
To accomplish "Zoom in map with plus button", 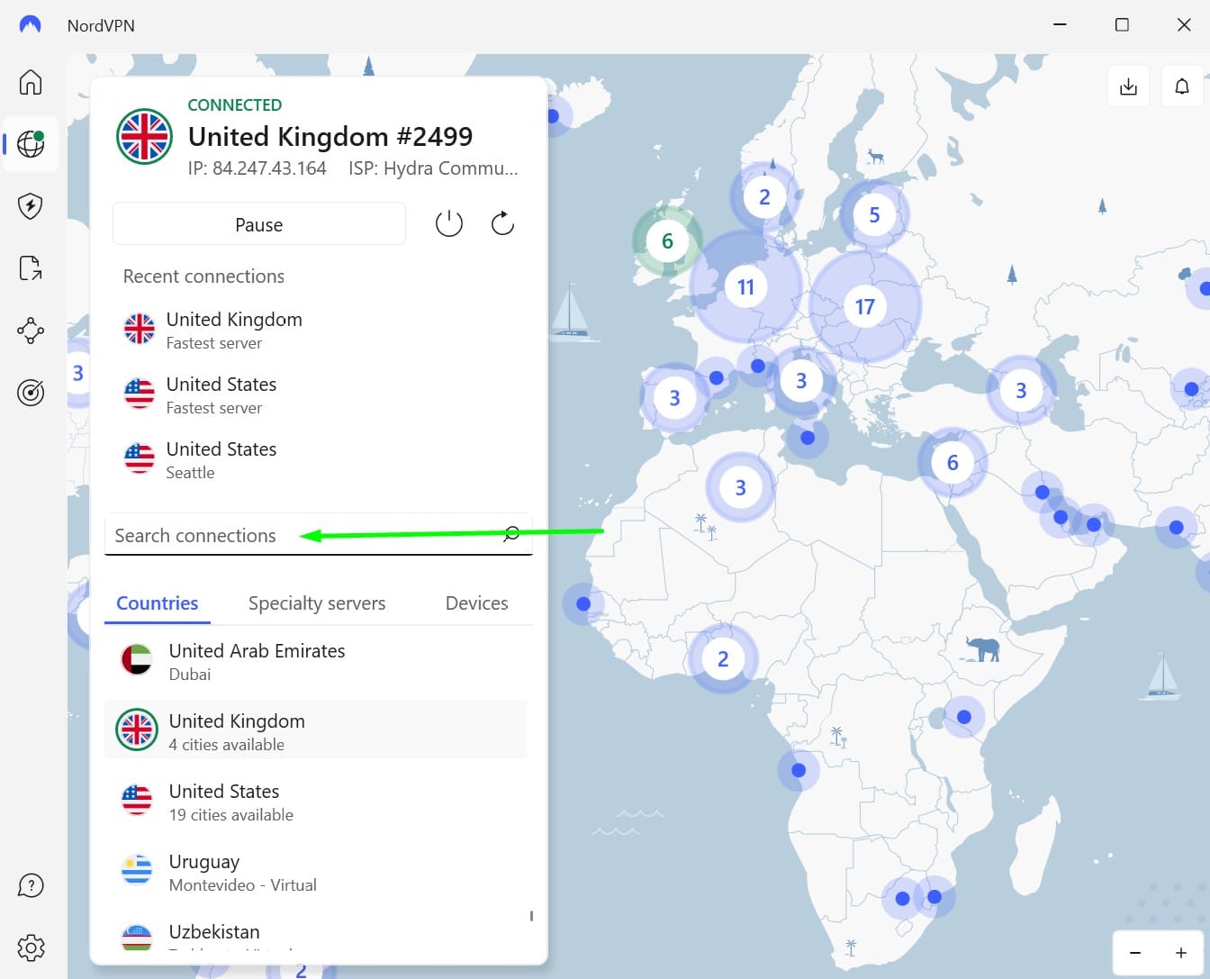I will pos(1180,953).
